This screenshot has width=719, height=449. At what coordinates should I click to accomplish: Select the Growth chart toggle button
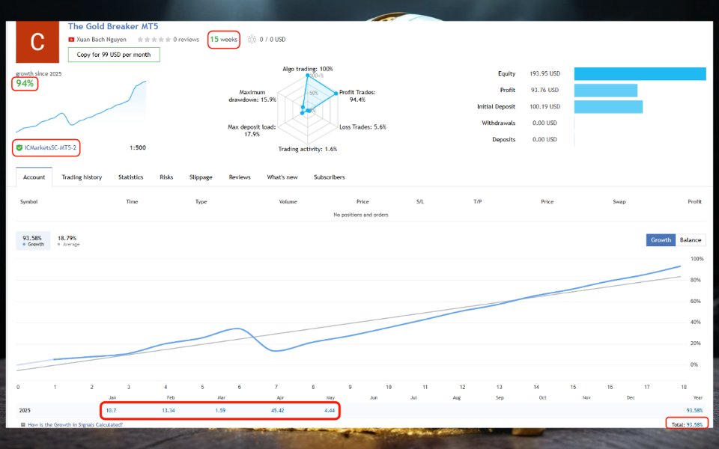point(661,239)
